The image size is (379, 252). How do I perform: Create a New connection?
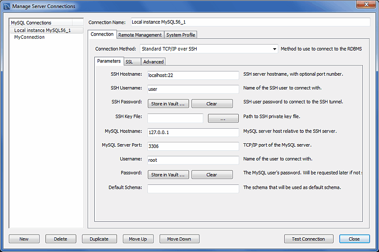point(24,239)
